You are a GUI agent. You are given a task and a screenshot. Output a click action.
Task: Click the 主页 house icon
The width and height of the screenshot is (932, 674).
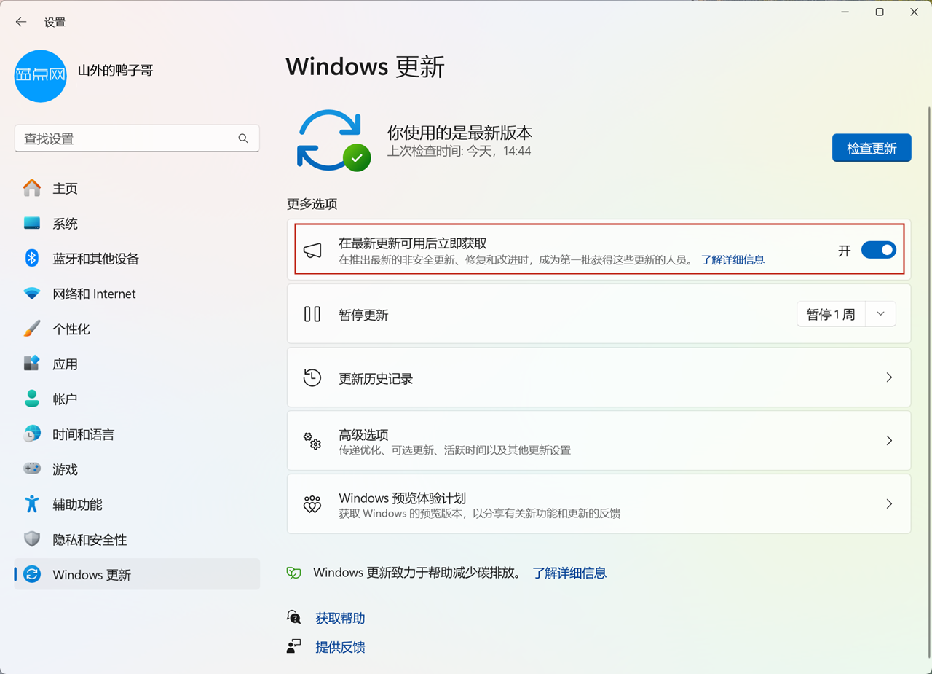(x=32, y=188)
